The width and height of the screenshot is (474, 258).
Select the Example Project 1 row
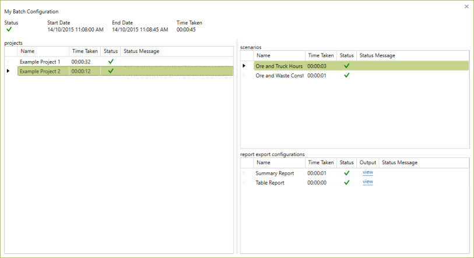[125, 62]
